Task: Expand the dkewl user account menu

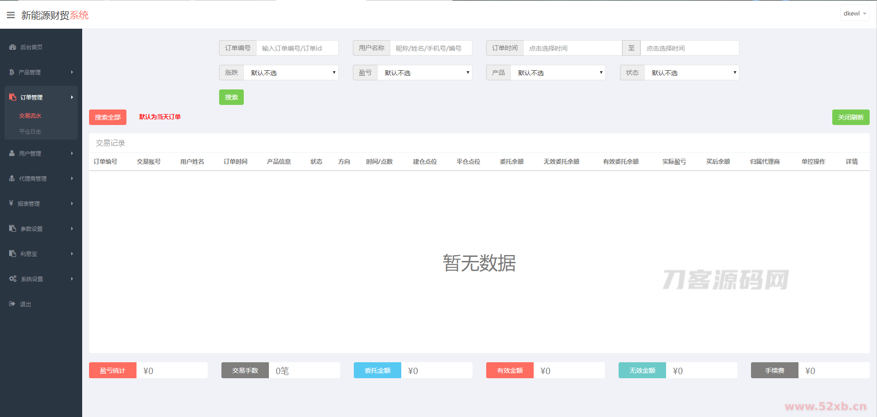Action: tap(855, 14)
